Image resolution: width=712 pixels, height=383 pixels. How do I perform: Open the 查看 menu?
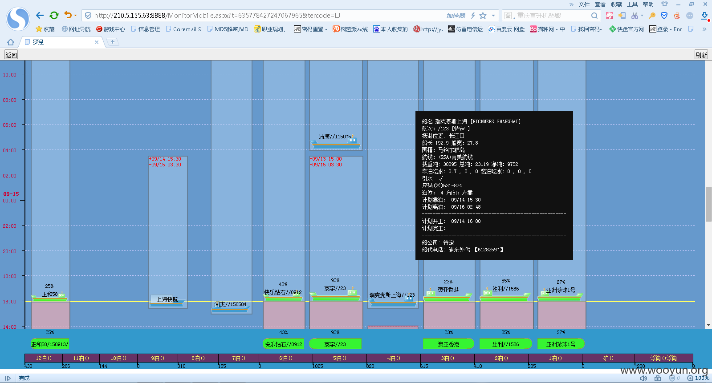coord(600,4)
